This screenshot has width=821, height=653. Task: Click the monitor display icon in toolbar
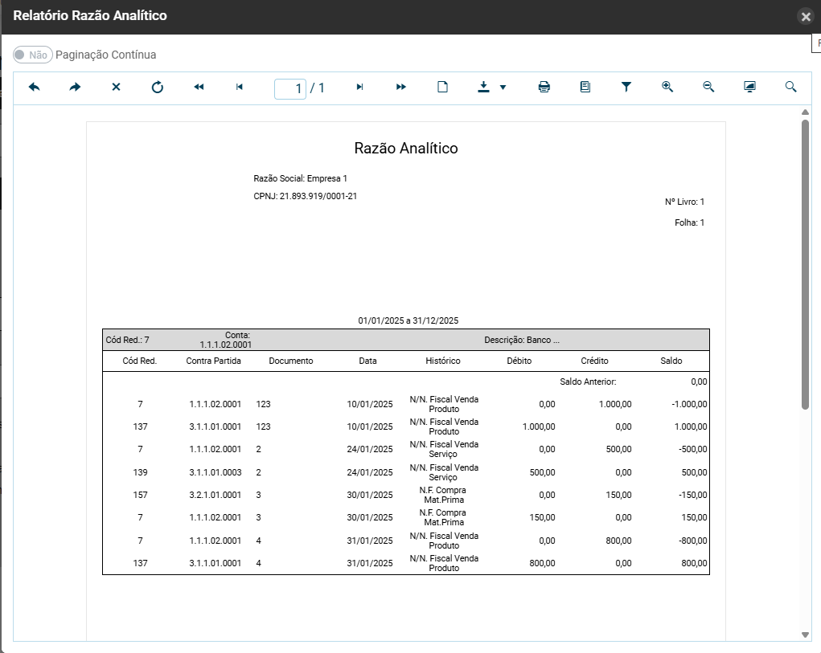[749, 88]
